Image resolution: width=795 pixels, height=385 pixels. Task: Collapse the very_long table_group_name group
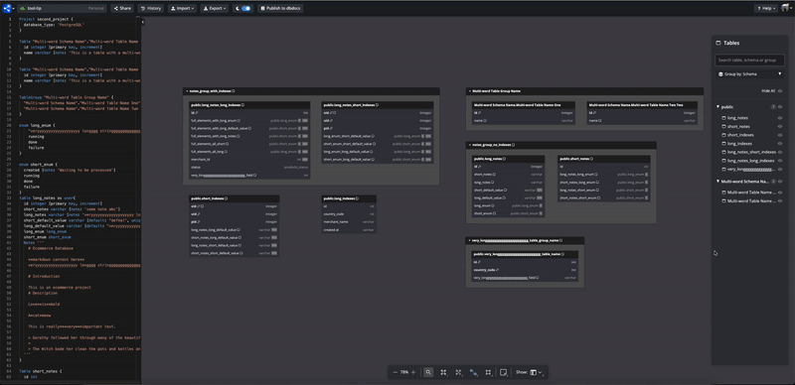click(x=469, y=240)
